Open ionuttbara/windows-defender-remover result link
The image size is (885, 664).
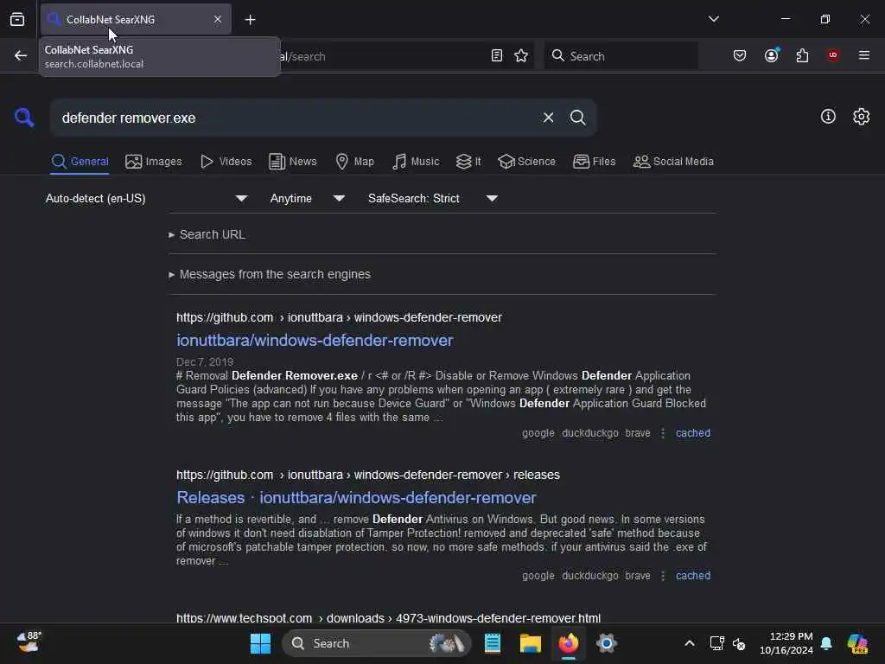point(315,340)
